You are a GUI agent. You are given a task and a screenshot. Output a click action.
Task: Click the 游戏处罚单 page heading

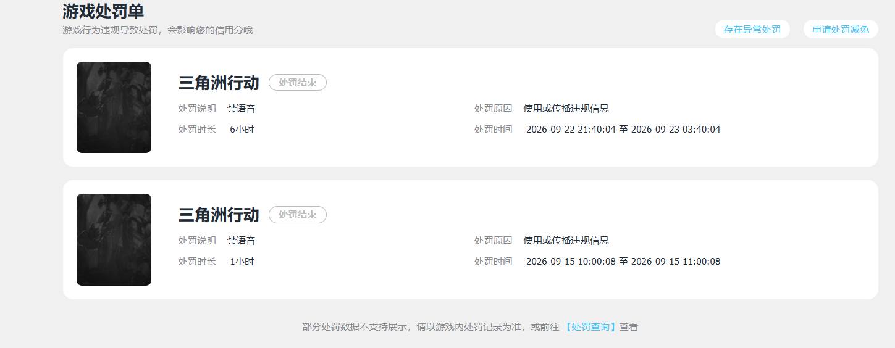click(103, 10)
